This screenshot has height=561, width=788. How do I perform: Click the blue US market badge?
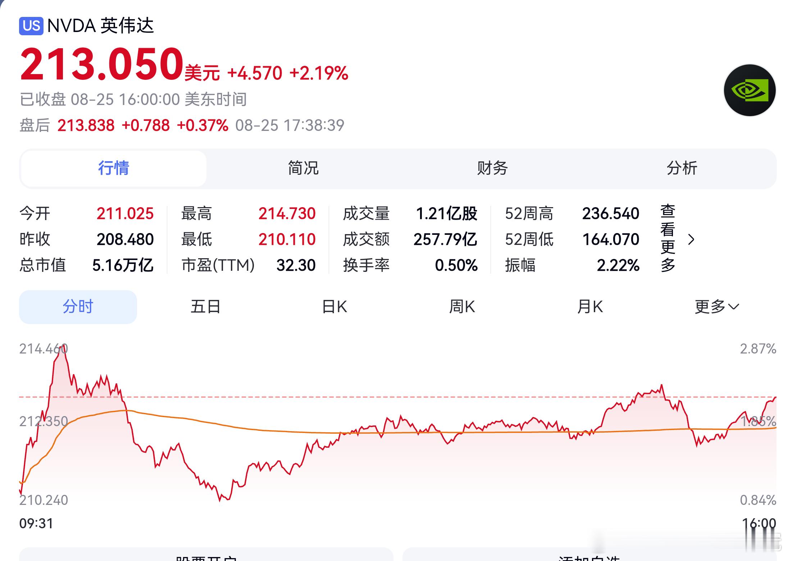(x=31, y=26)
